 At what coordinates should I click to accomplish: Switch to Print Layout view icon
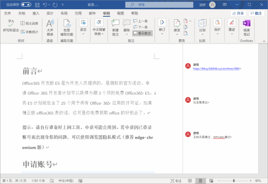[x=201, y=181]
